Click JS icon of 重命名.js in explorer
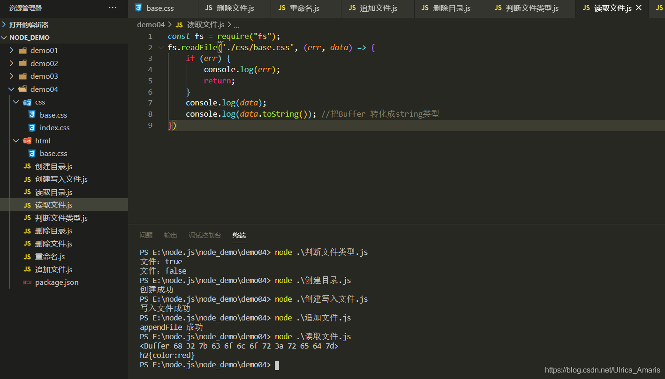This screenshot has height=379, width=665. coord(27,256)
